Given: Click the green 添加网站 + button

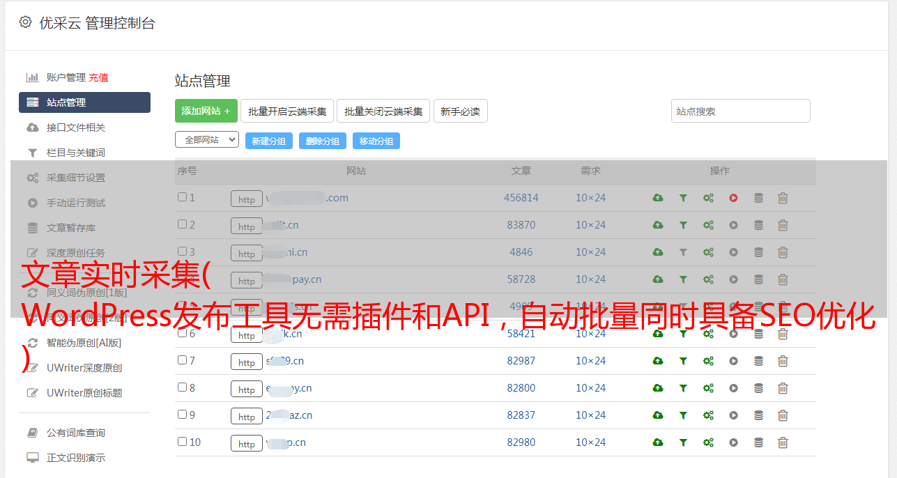Looking at the screenshot, I should point(206,111).
